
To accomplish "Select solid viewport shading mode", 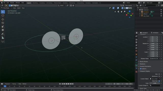I will point(127,8).
